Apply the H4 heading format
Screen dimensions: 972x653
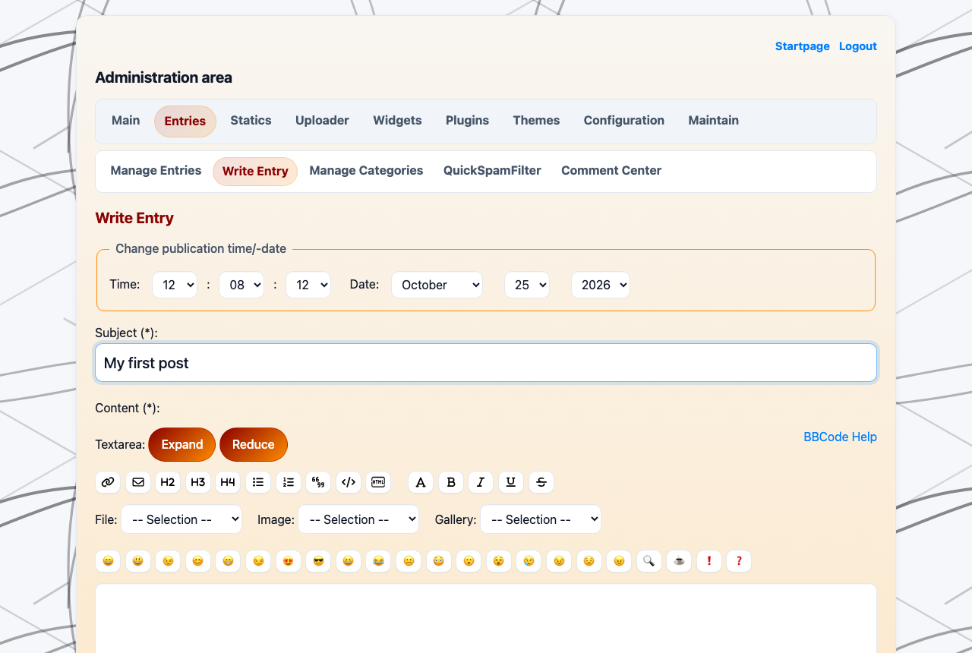tap(228, 482)
